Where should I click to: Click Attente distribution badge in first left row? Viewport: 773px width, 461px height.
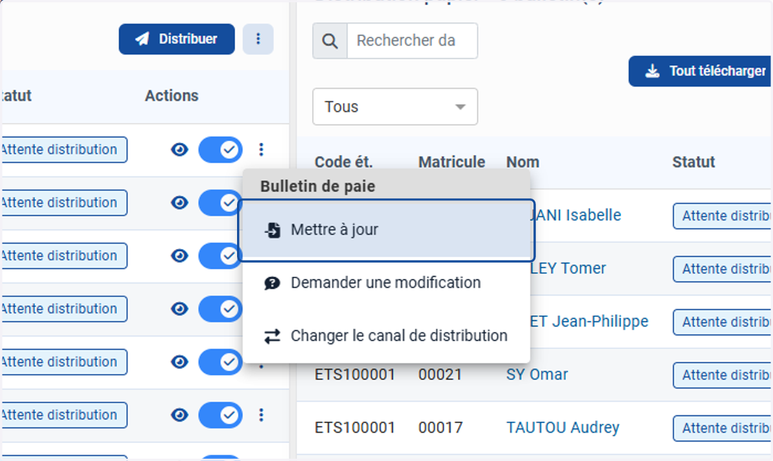pyautogui.click(x=63, y=149)
